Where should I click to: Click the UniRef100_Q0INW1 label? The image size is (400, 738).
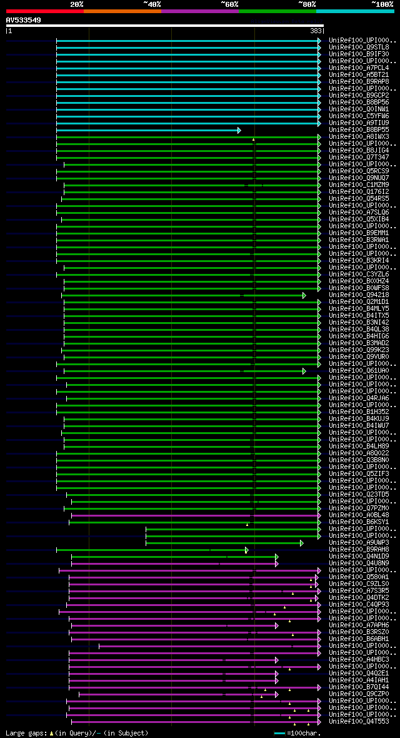pyautogui.click(x=359, y=109)
